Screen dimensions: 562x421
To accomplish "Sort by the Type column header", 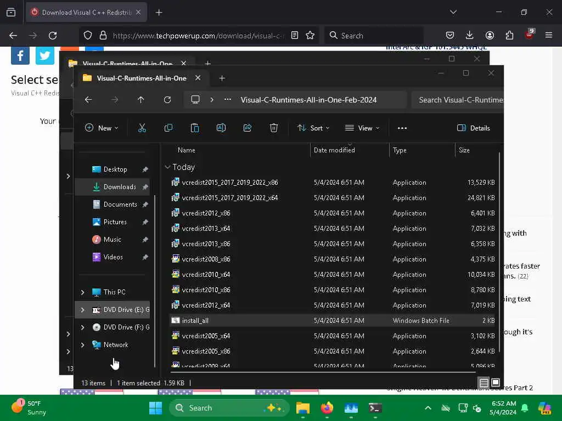I will (400, 150).
